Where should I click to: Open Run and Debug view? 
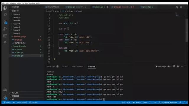5,29
